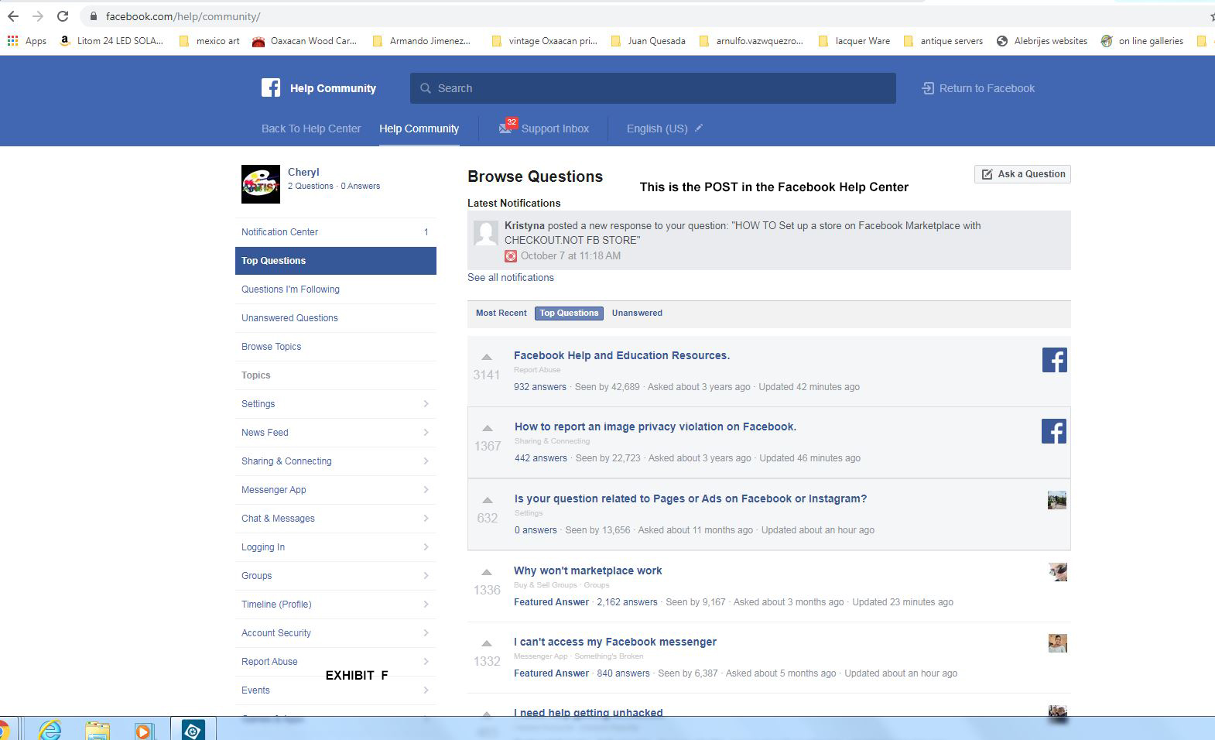Open the Why won't marketplace work question
This screenshot has height=740, width=1215.
point(588,570)
